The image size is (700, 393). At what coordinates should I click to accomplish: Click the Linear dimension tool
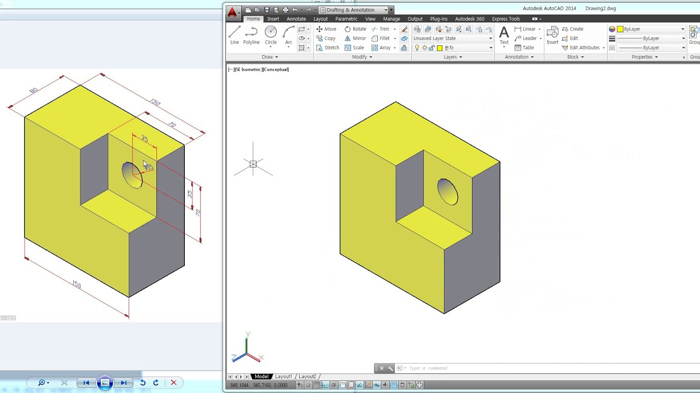coord(525,29)
